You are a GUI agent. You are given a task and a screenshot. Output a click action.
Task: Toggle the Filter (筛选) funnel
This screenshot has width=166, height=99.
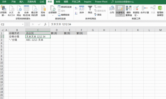[90, 10]
